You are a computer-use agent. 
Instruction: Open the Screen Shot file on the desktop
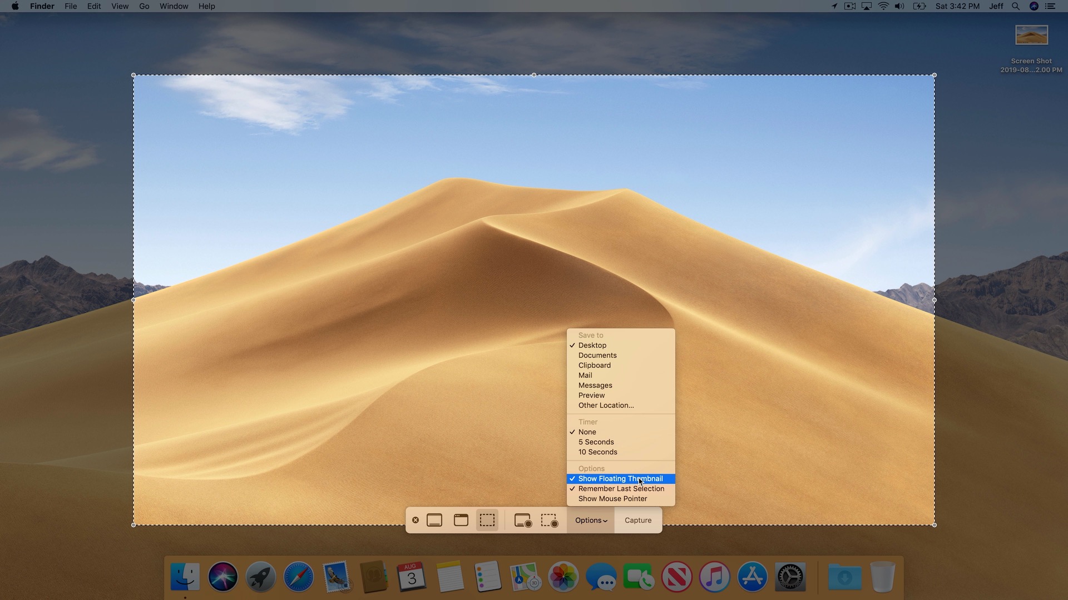tap(1031, 34)
